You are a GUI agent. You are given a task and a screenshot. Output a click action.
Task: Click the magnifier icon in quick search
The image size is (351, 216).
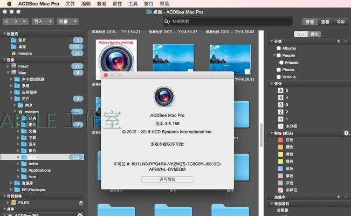click(x=167, y=22)
